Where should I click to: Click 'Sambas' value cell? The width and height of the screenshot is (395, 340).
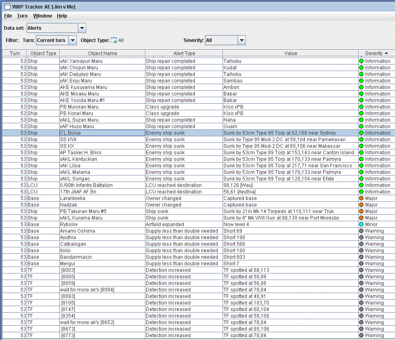(x=291, y=80)
